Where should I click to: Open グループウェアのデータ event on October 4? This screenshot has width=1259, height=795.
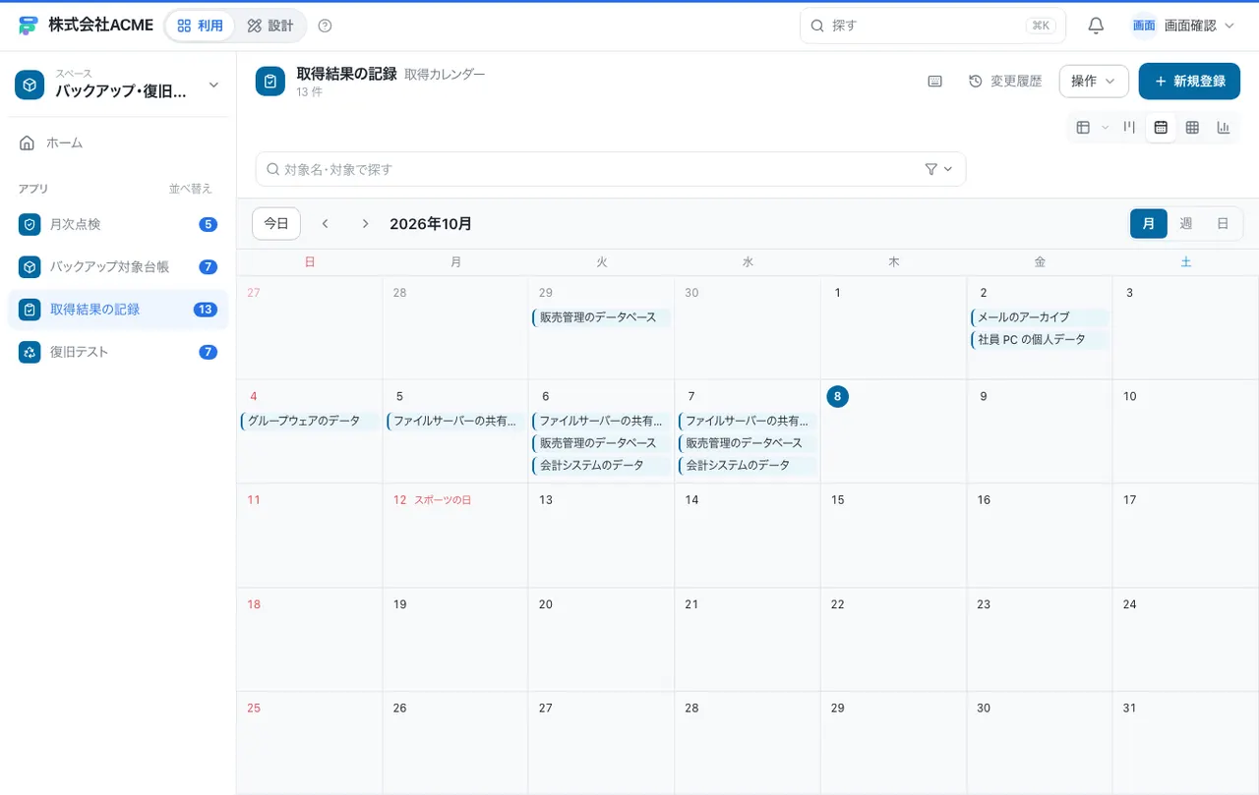pos(310,421)
